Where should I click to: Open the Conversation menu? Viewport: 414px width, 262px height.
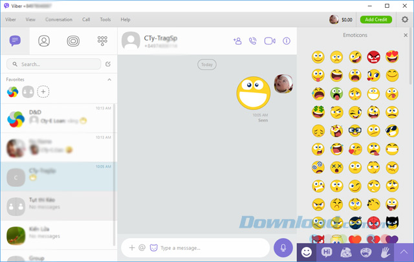59,19
